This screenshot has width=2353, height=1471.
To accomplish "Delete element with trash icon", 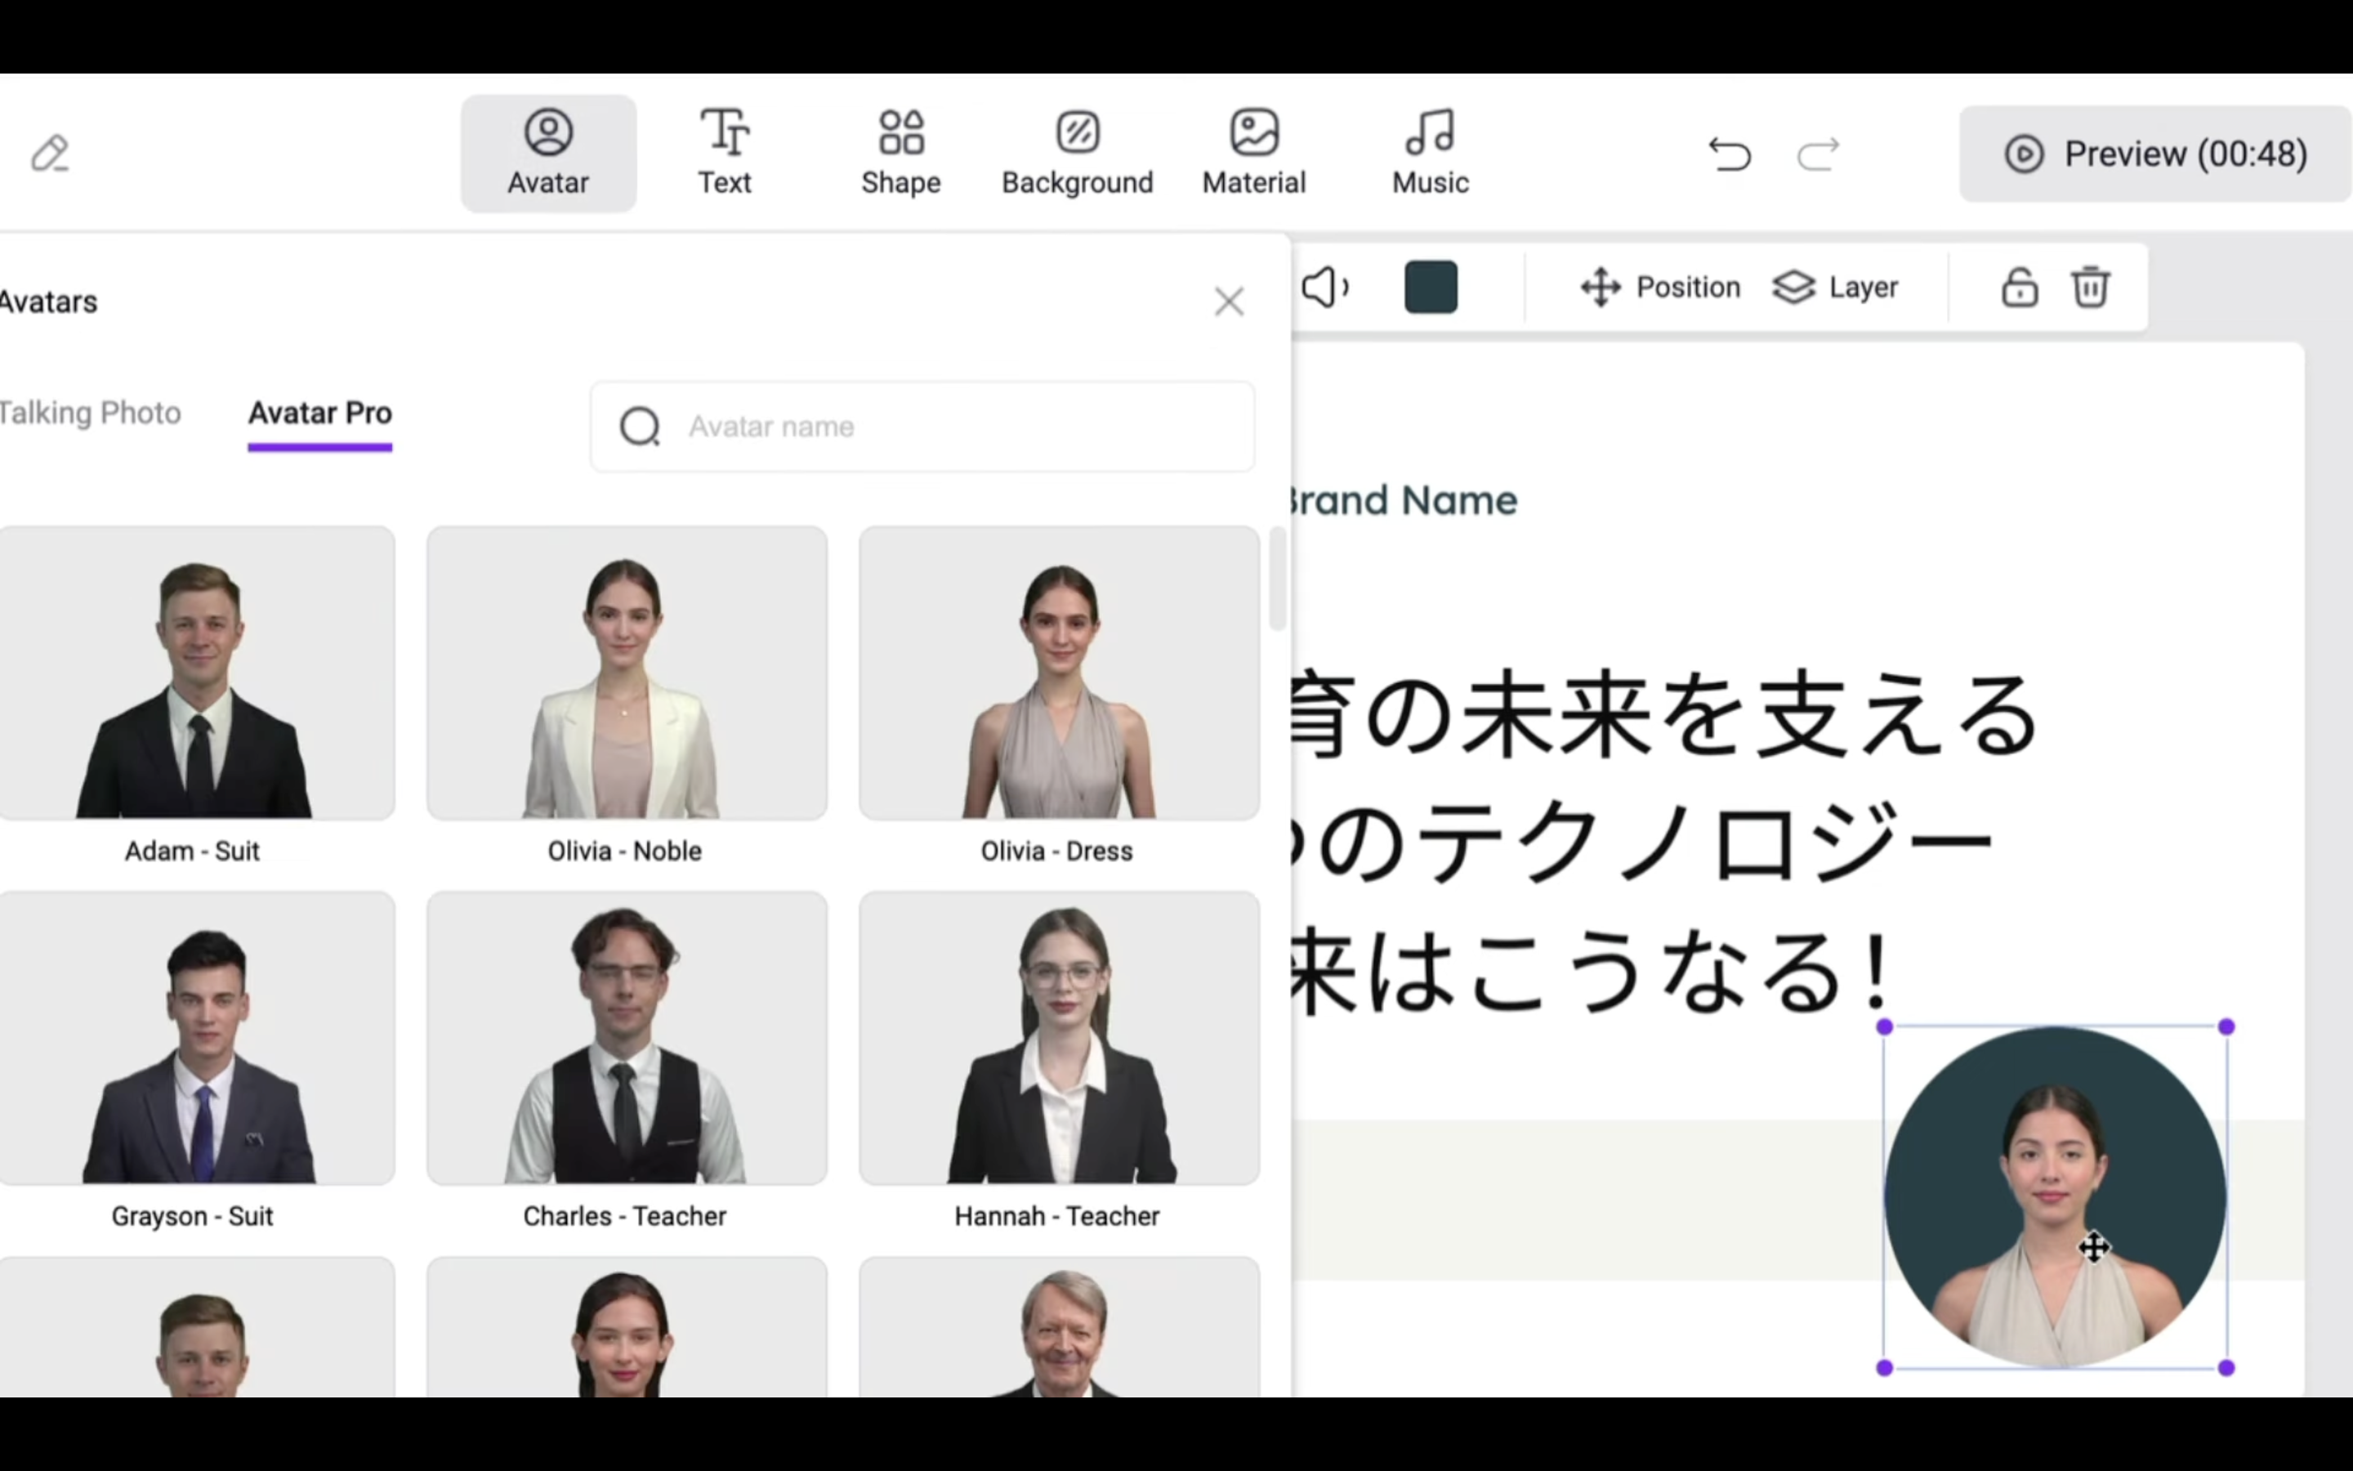I will coord(2091,287).
